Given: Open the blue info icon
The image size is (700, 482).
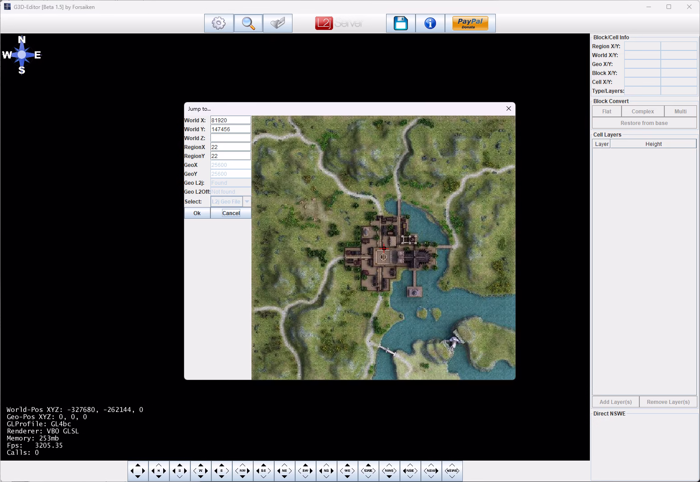Looking at the screenshot, I should 430,23.
